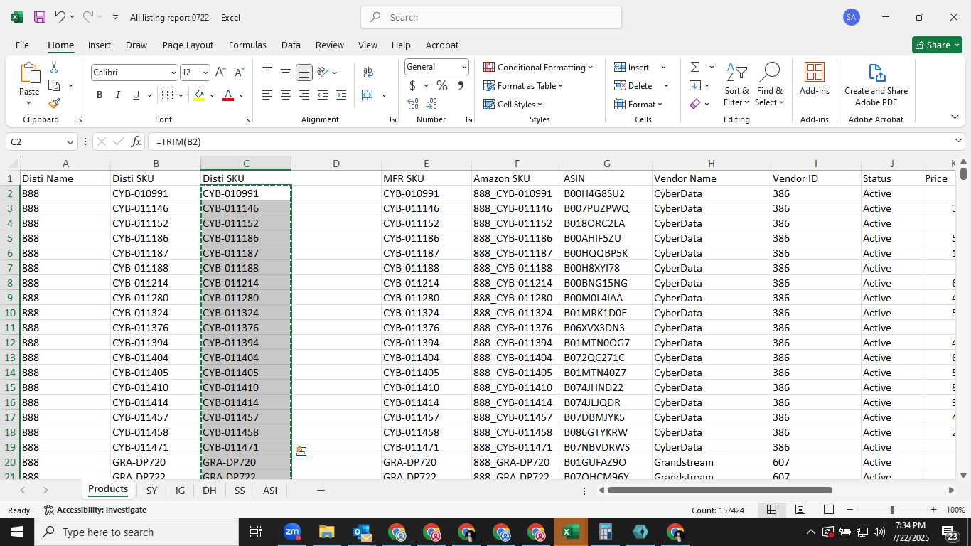Click the Format Painter brush icon
The width and height of the screenshot is (971, 546).
pos(54,104)
